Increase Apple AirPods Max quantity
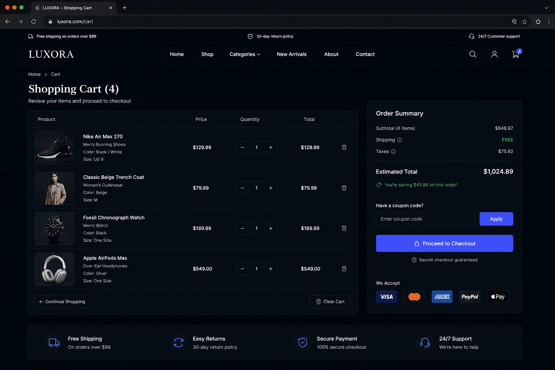The height and width of the screenshot is (370, 555). 271,269
